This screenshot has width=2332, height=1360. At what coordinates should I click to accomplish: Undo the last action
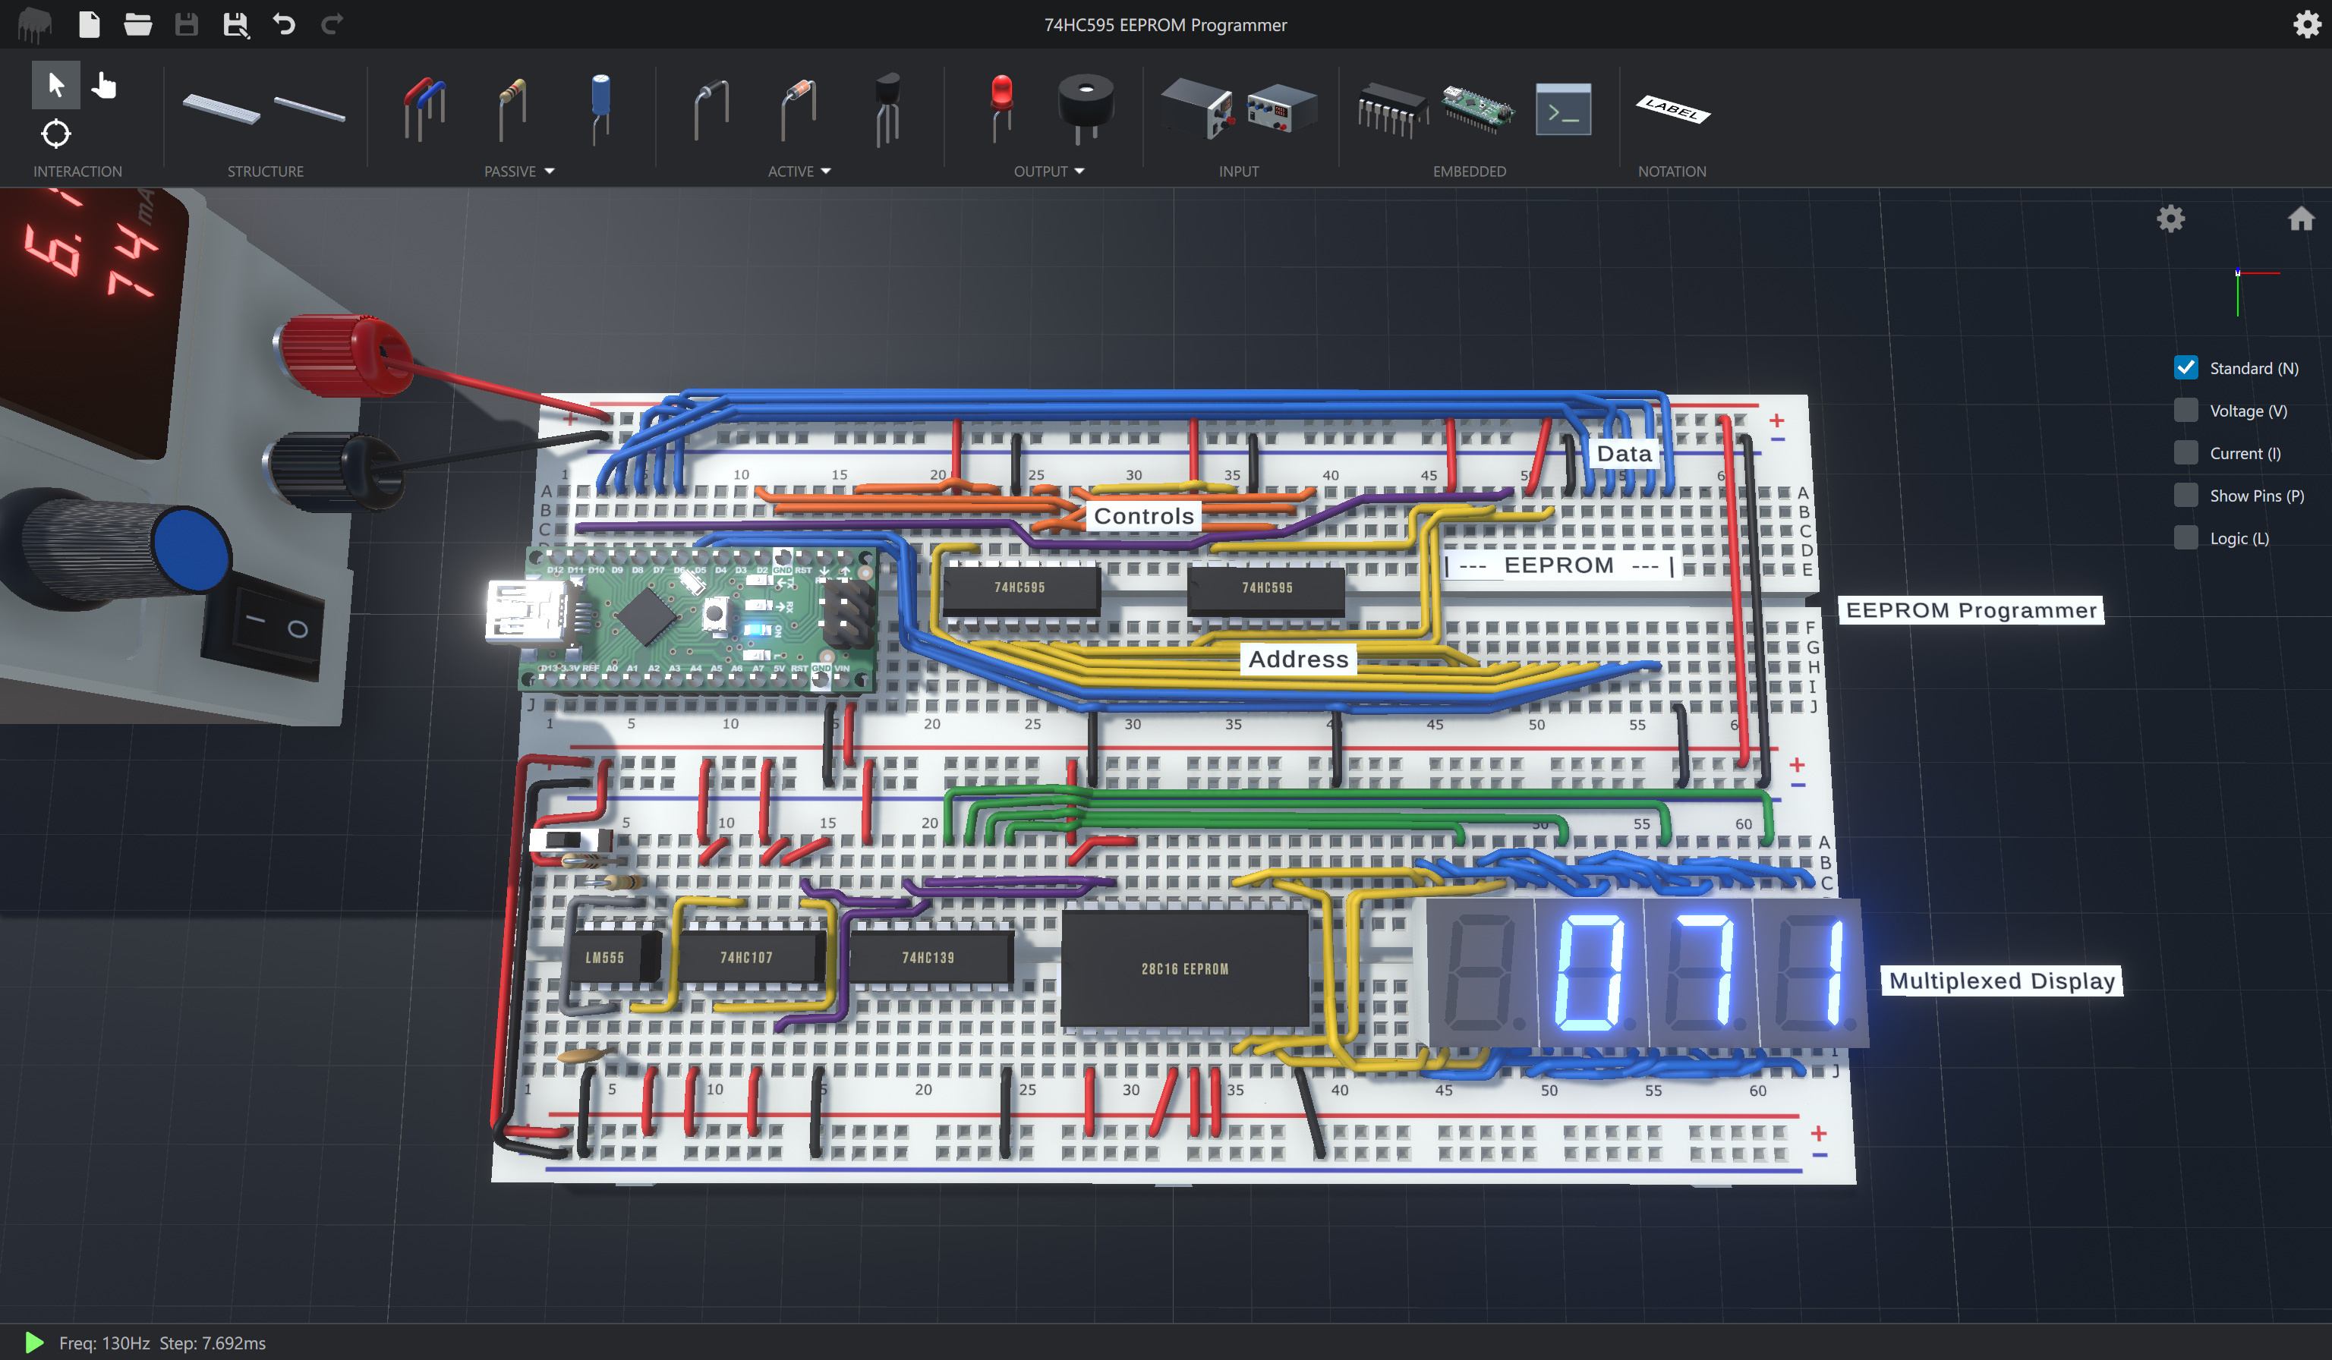tap(284, 24)
